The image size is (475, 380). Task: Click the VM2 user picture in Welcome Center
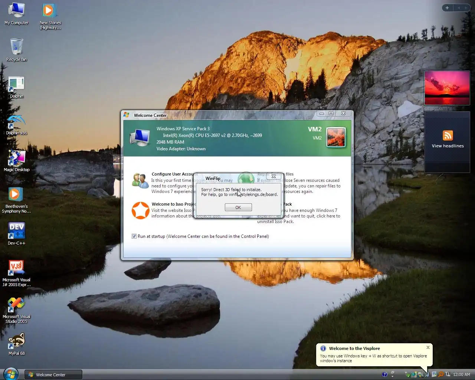pos(336,137)
